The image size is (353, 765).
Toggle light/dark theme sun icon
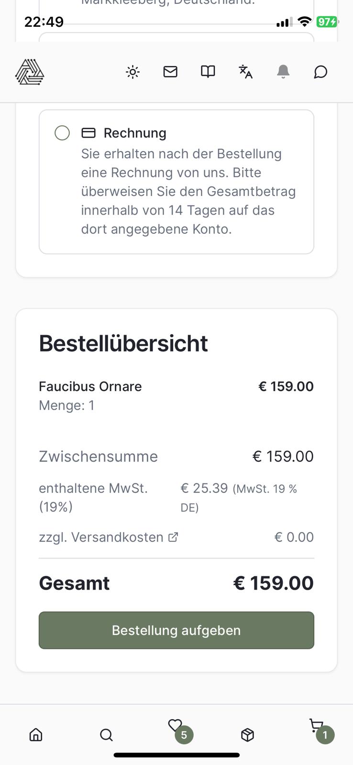pyautogui.click(x=132, y=72)
